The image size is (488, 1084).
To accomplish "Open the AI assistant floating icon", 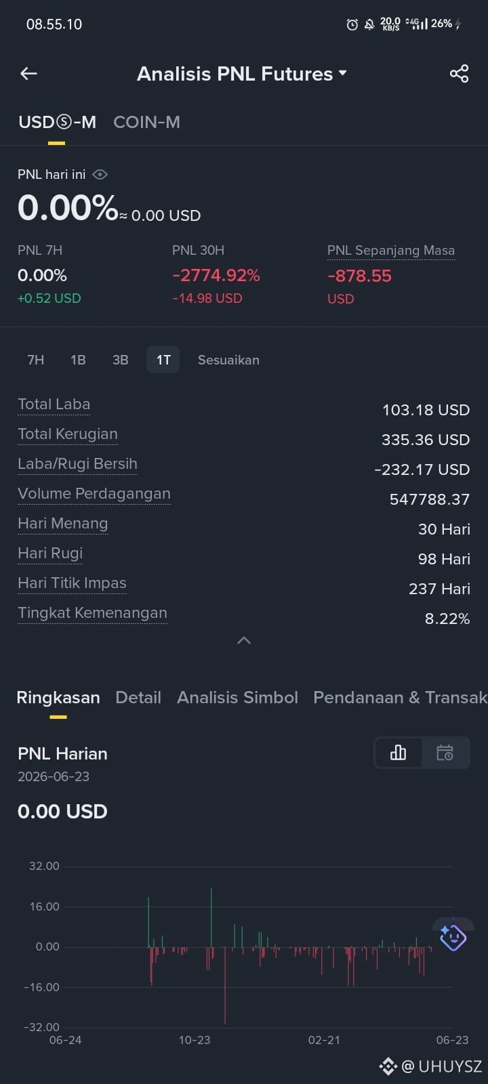I will (x=453, y=937).
